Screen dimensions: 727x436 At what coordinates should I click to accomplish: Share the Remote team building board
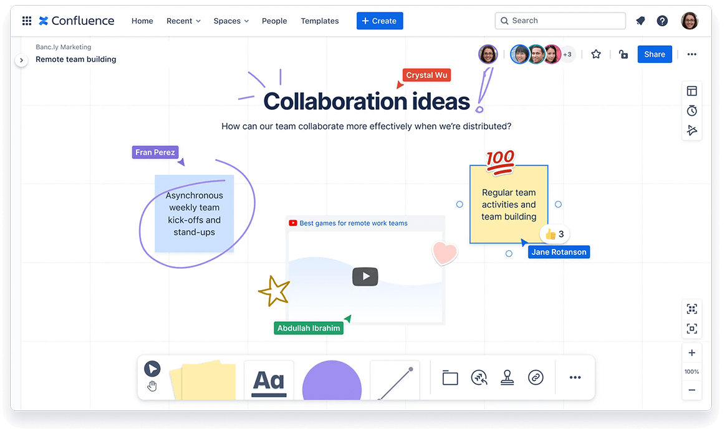654,54
